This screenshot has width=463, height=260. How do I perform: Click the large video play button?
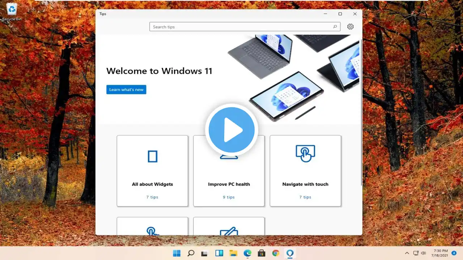pyautogui.click(x=231, y=130)
